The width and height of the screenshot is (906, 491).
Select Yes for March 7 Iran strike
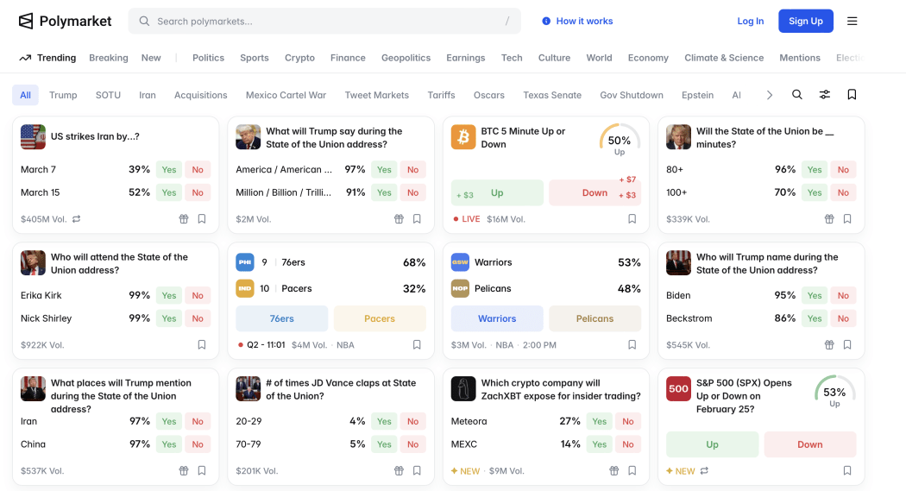click(169, 170)
